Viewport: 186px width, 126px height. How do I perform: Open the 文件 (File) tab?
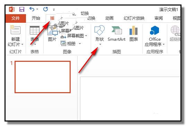(x=16, y=18)
